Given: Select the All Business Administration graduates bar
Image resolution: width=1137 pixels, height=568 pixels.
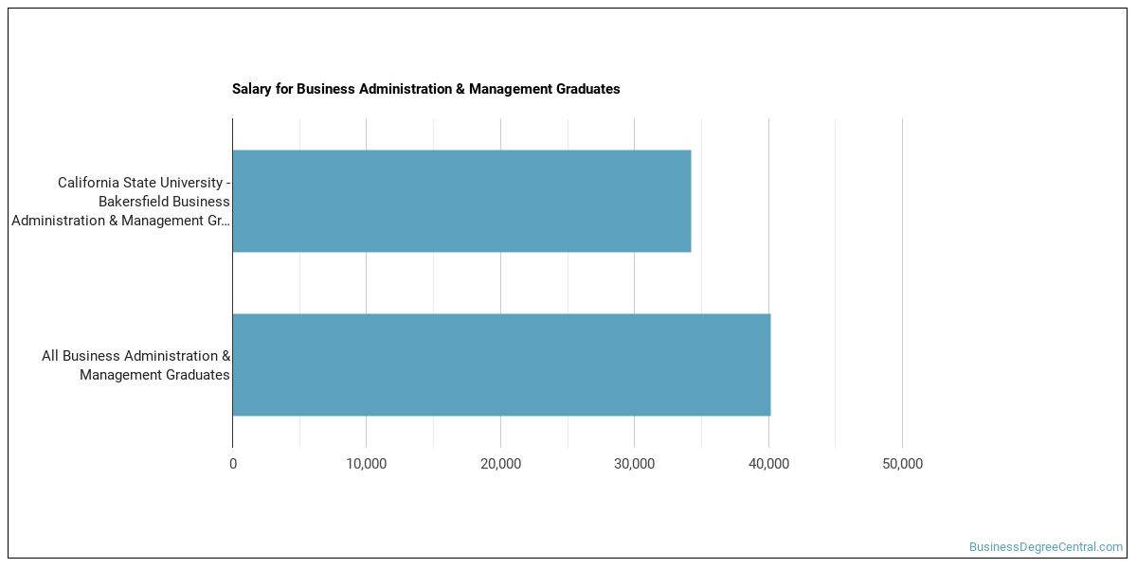Looking at the screenshot, I should [x=501, y=364].
